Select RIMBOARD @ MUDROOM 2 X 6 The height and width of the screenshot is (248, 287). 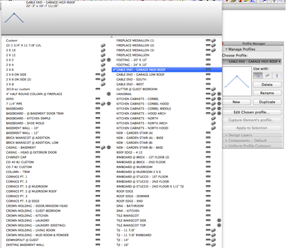pyautogui.click(x=139, y=172)
